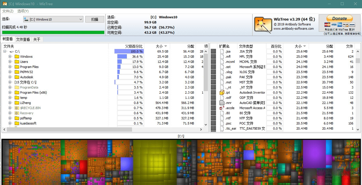
Task: Click the .xlog extension row text
Action: 229,72
